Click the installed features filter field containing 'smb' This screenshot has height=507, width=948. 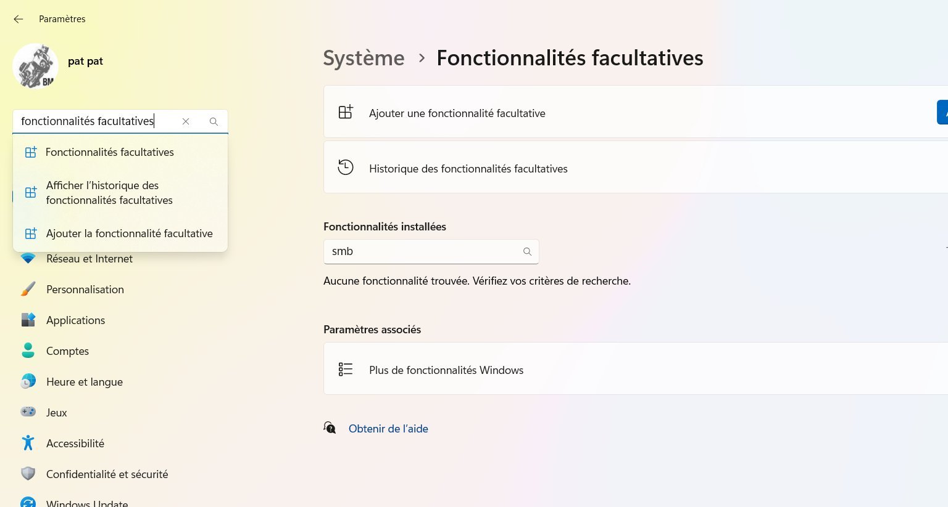[x=423, y=251]
